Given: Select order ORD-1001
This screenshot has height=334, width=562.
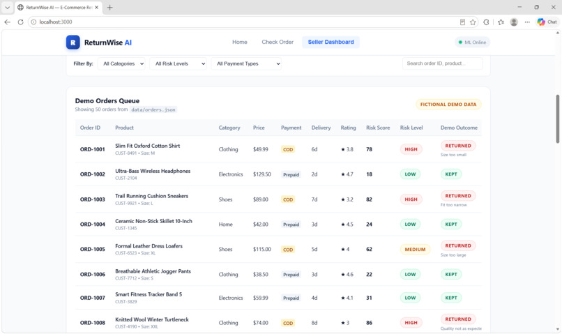Looking at the screenshot, I should pos(93,149).
